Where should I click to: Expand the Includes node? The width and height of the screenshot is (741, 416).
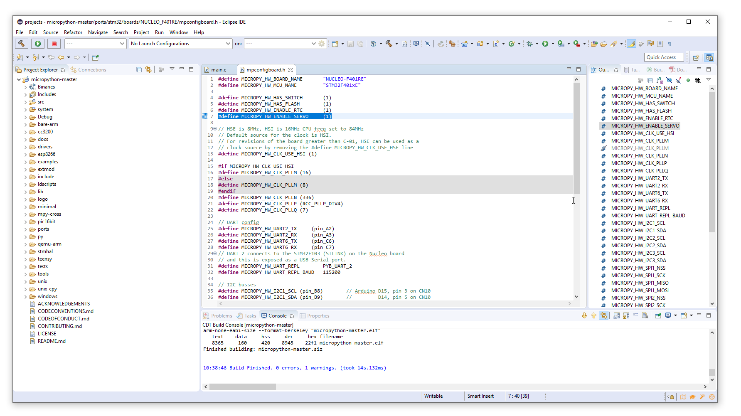[x=25, y=94]
